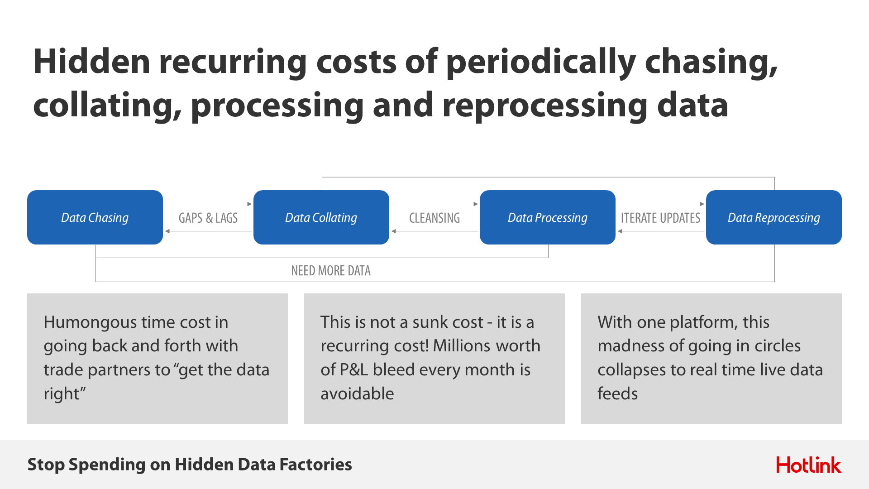
Task: Click return arrow below ITERATE UPDATES
Action: point(661,231)
